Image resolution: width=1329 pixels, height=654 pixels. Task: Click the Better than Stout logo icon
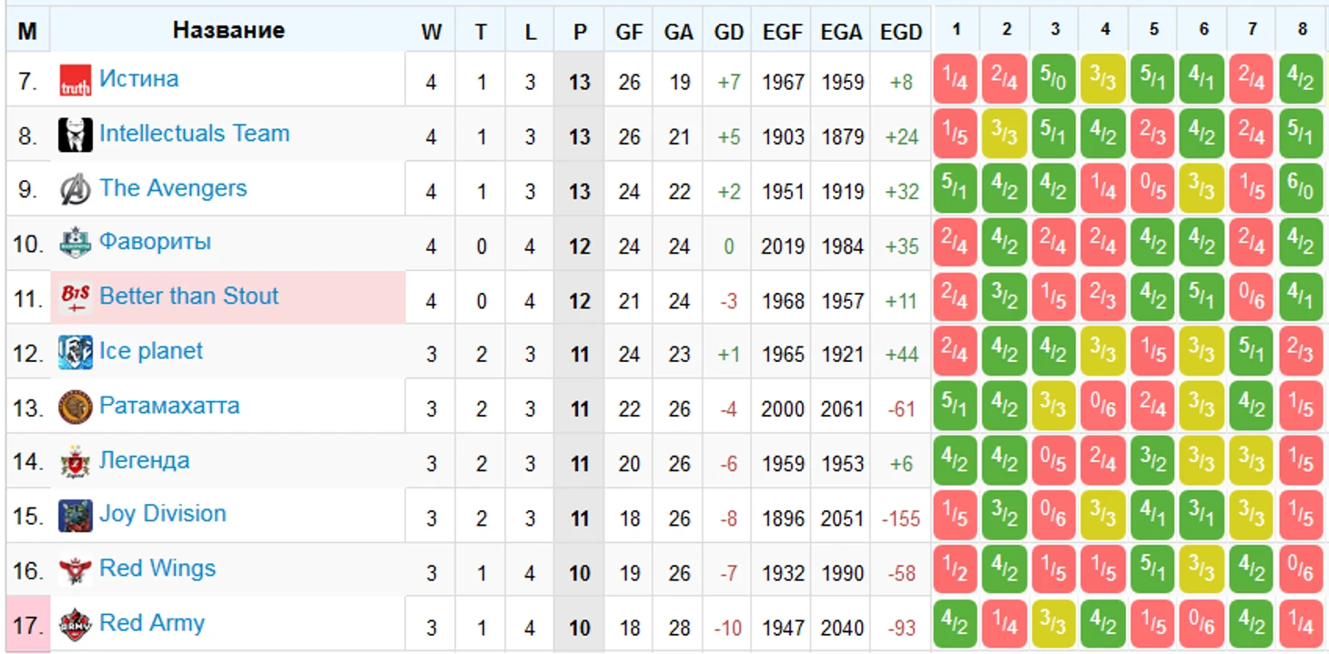point(76,297)
